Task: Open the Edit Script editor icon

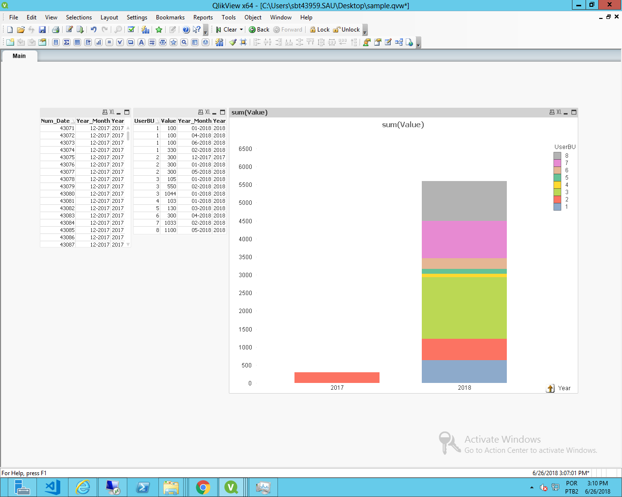Action: [x=69, y=30]
